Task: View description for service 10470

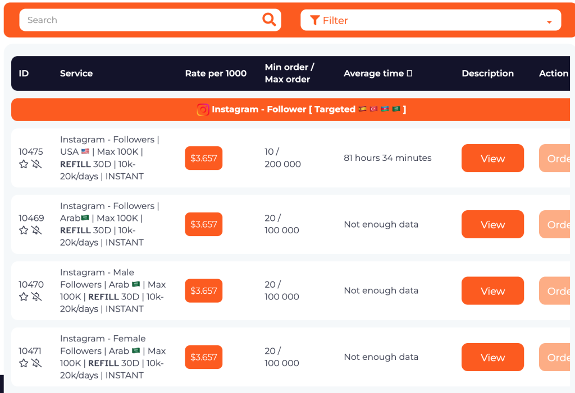Action: coord(492,291)
